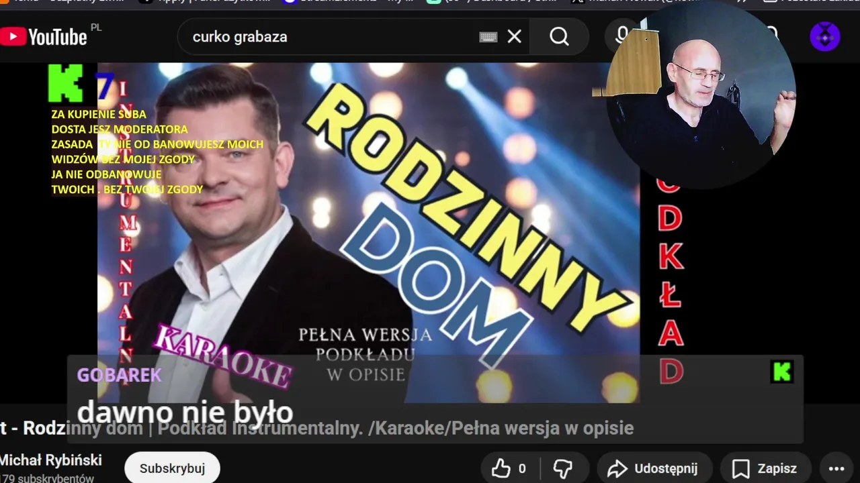Click the green Kick logo in the chat overlay
This screenshot has height=483, width=860.
point(782,371)
